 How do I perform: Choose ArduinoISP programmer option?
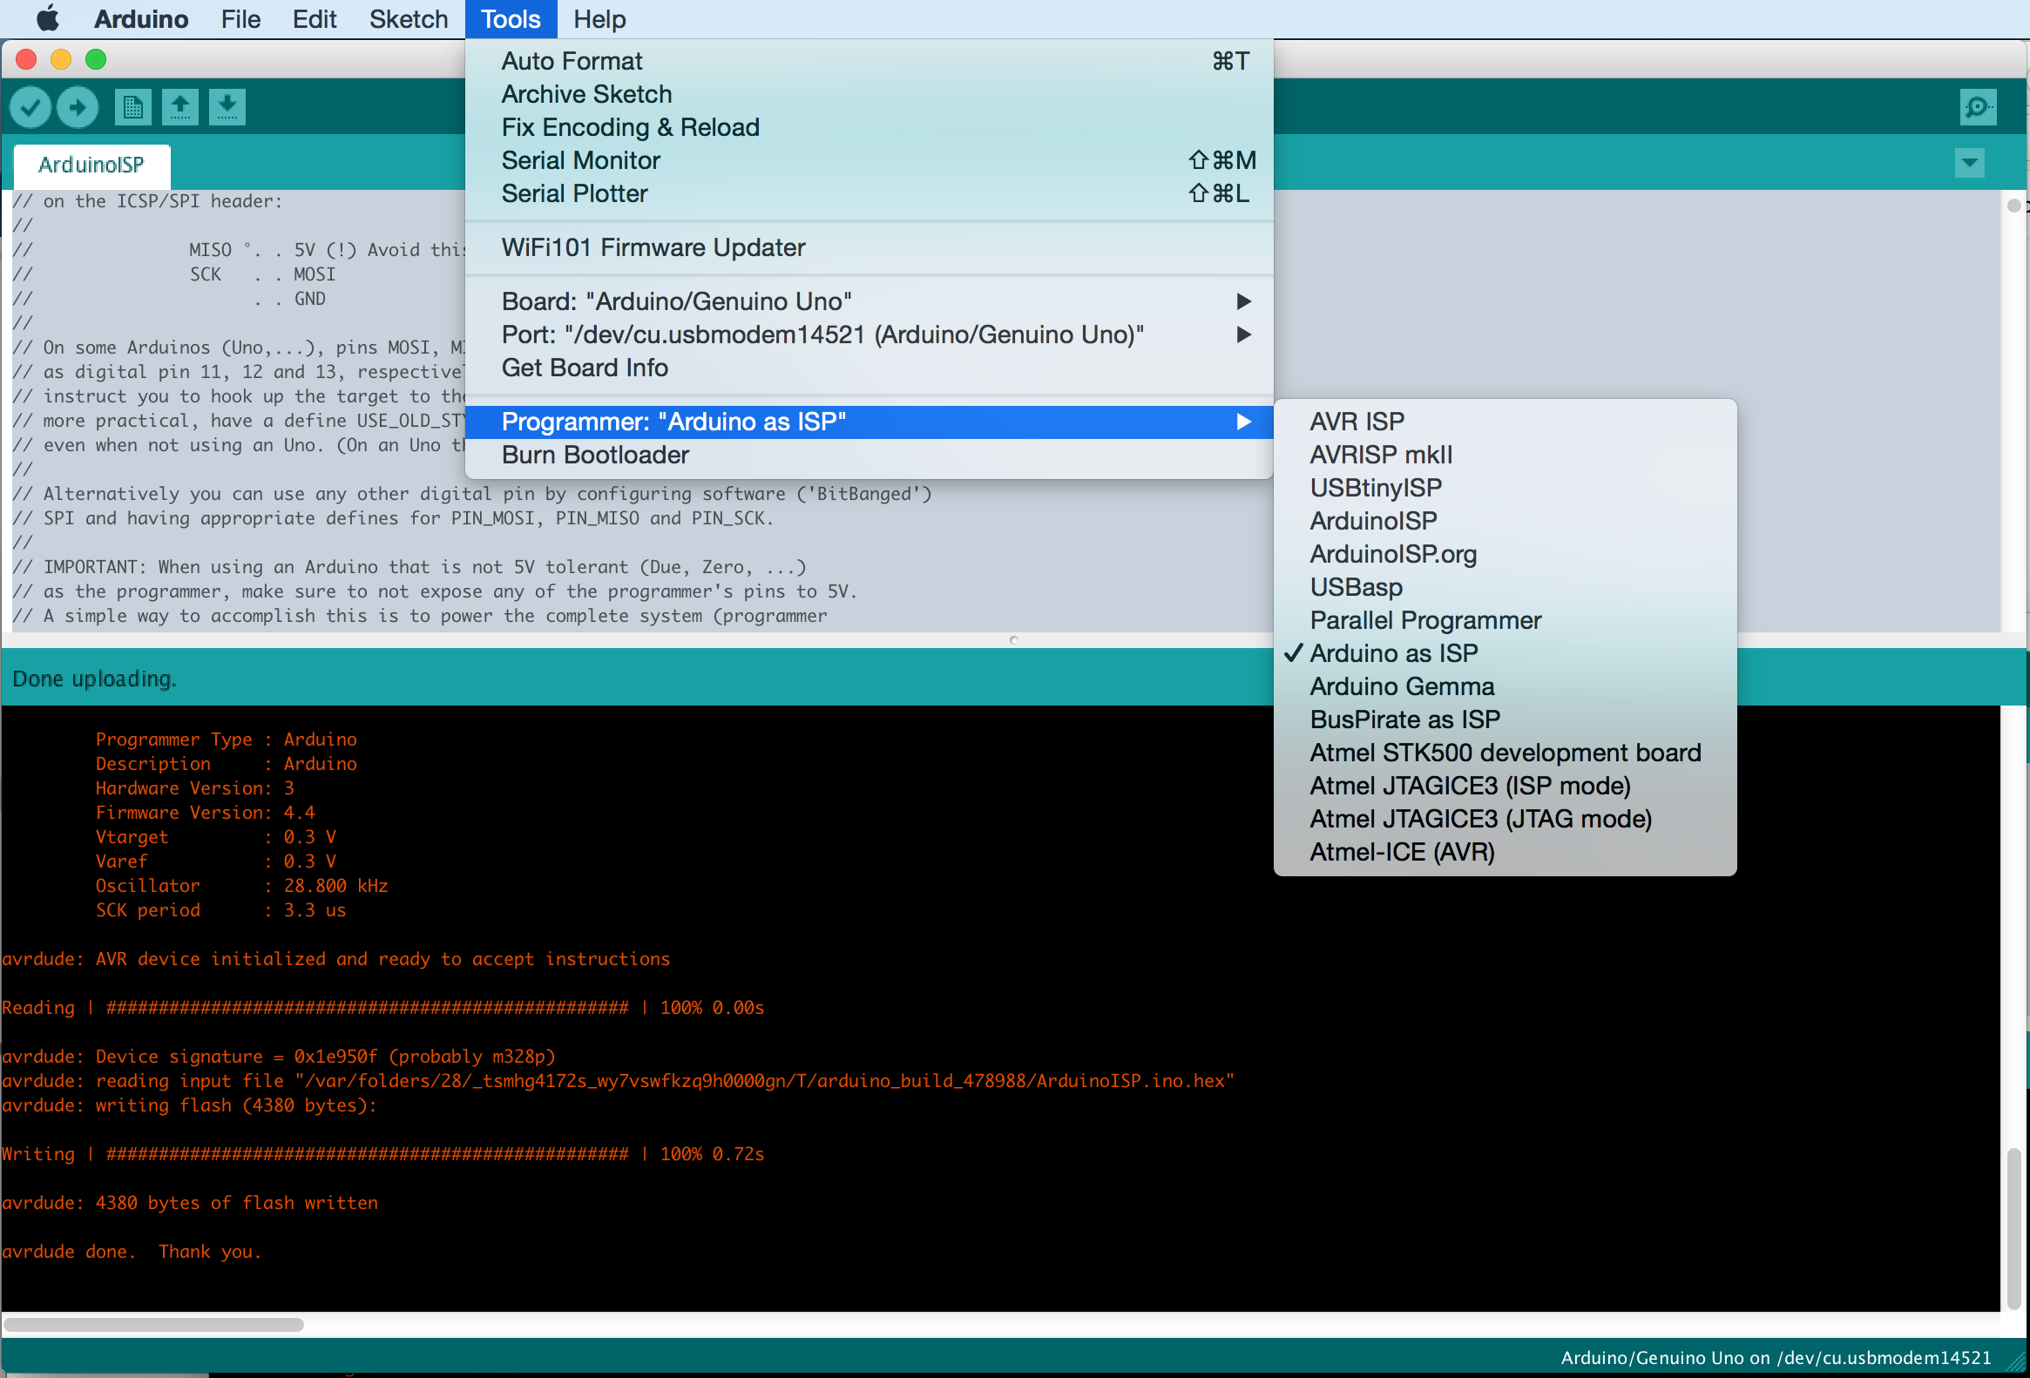[x=1505, y=522]
